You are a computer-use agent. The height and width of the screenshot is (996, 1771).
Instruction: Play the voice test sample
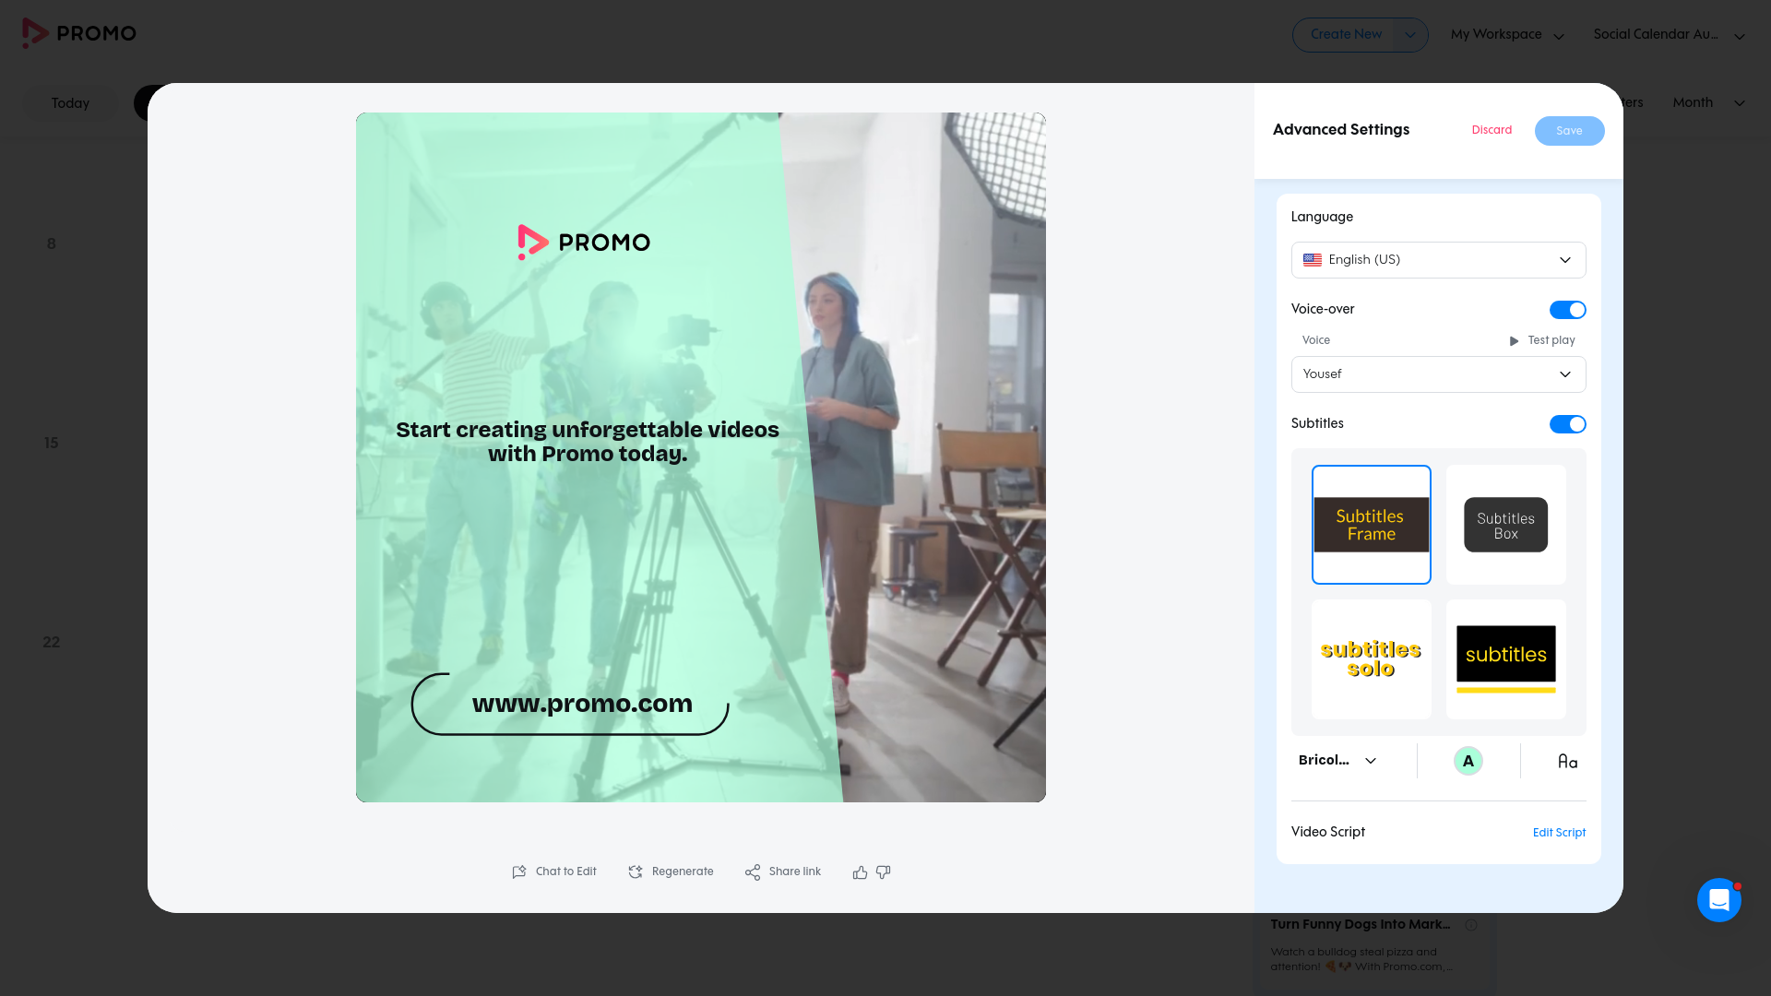pos(1542,340)
